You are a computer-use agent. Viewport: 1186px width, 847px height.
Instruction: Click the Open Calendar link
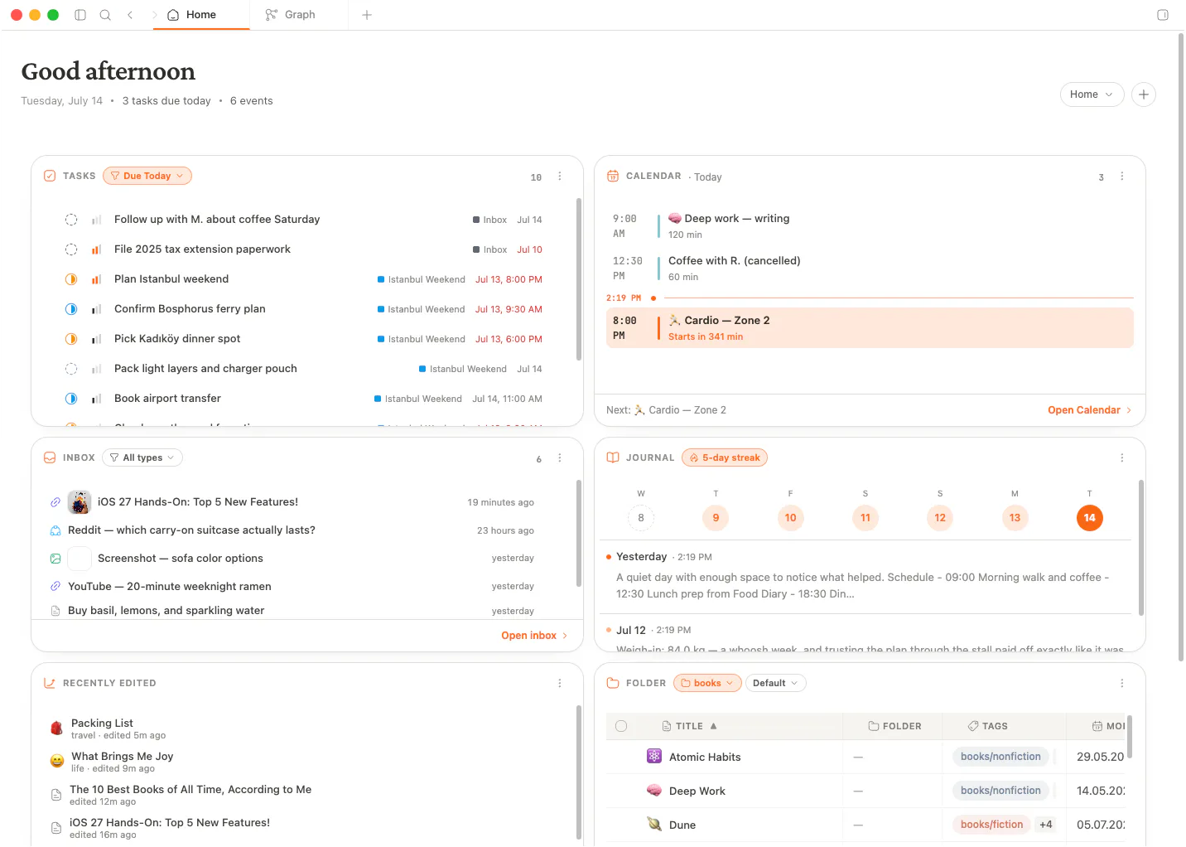coord(1089,410)
